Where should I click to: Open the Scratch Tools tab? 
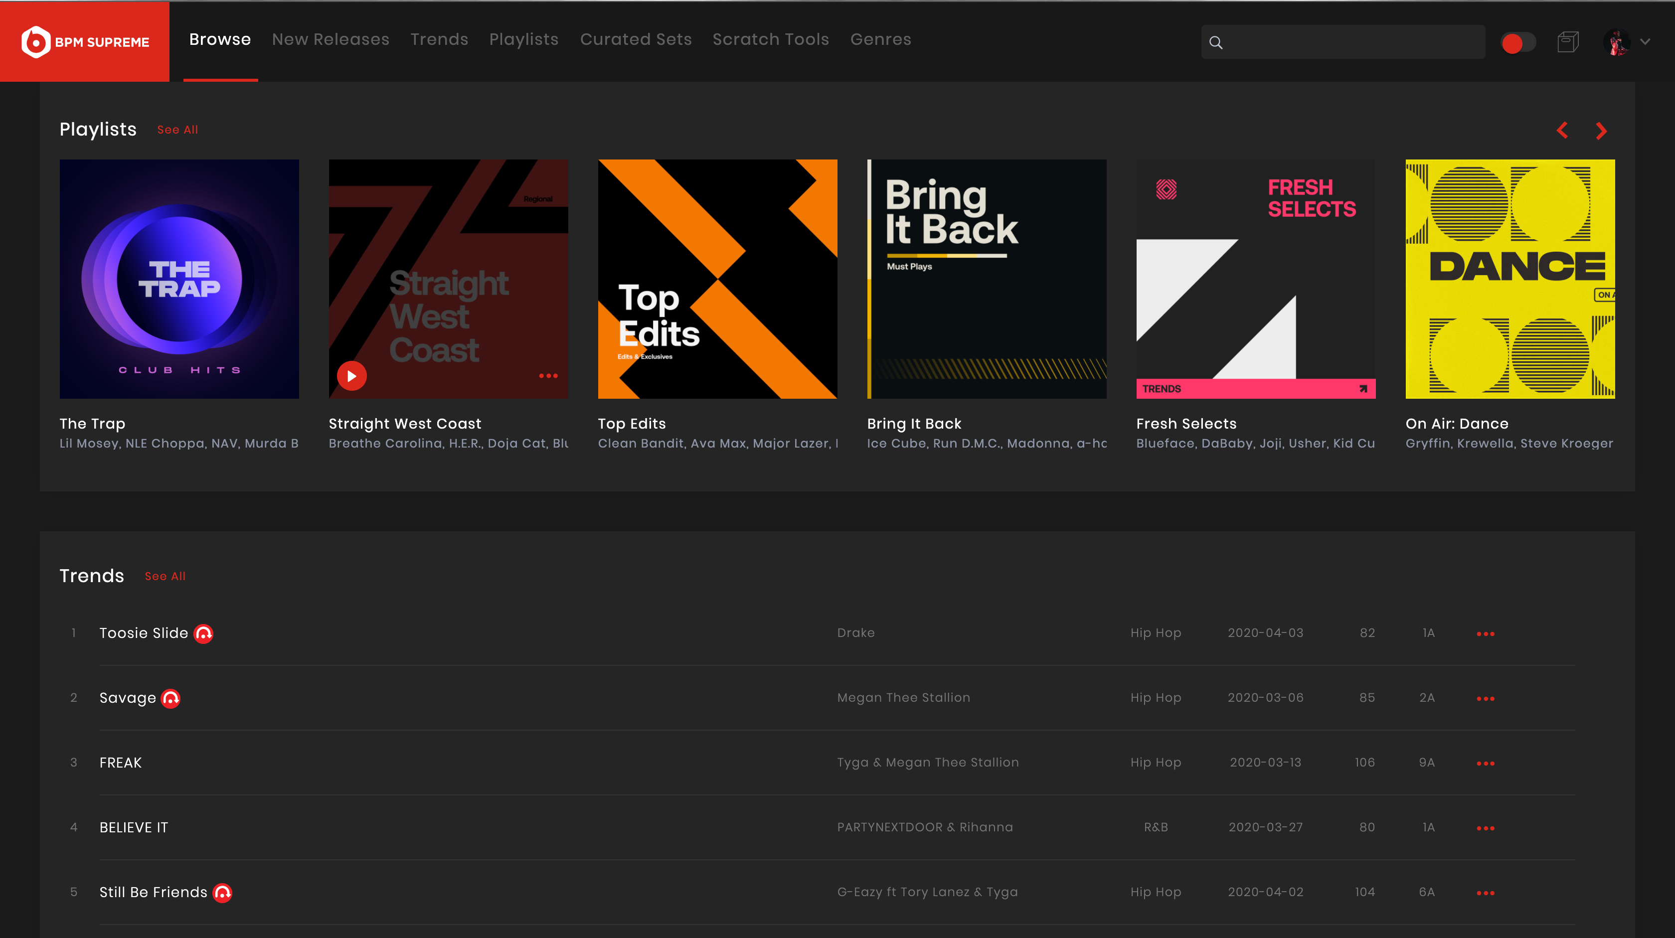click(771, 40)
